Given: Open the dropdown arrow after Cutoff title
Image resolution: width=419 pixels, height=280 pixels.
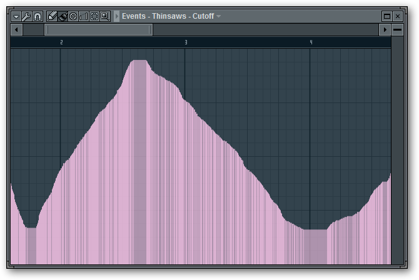Looking at the screenshot, I should pyautogui.click(x=219, y=16).
